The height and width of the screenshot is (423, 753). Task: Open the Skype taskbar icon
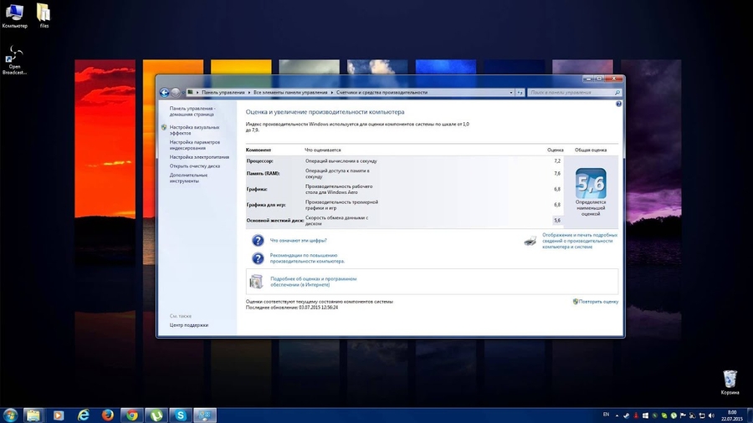click(180, 415)
